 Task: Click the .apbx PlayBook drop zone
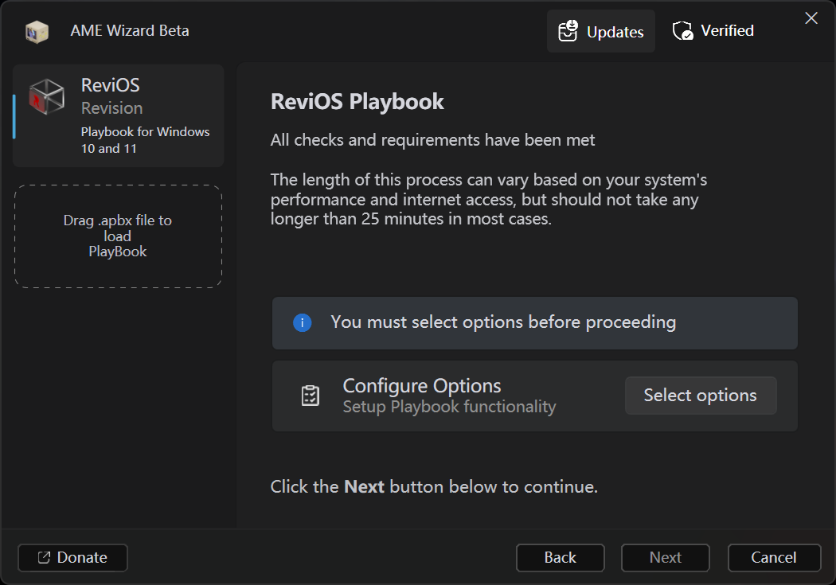point(118,236)
